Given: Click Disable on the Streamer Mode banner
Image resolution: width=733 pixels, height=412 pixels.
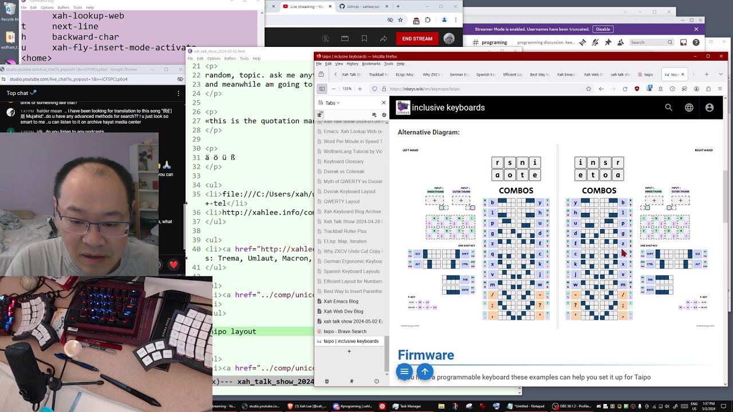Looking at the screenshot, I should [x=602, y=29].
